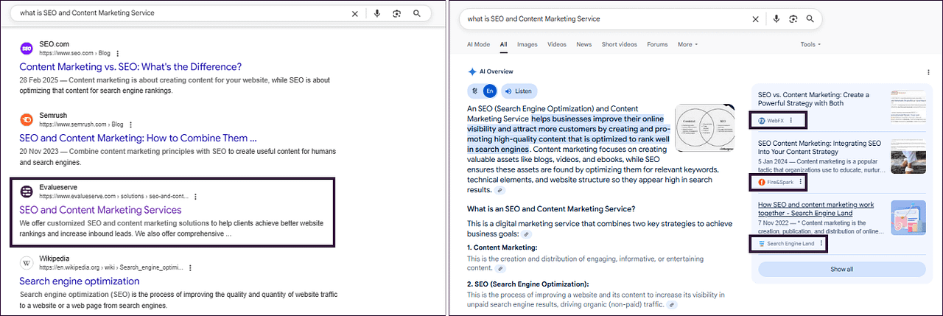Clear the query with the X in the left search bar
This screenshot has width=943, height=316.
pyautogui.click(x=354, y=13)
